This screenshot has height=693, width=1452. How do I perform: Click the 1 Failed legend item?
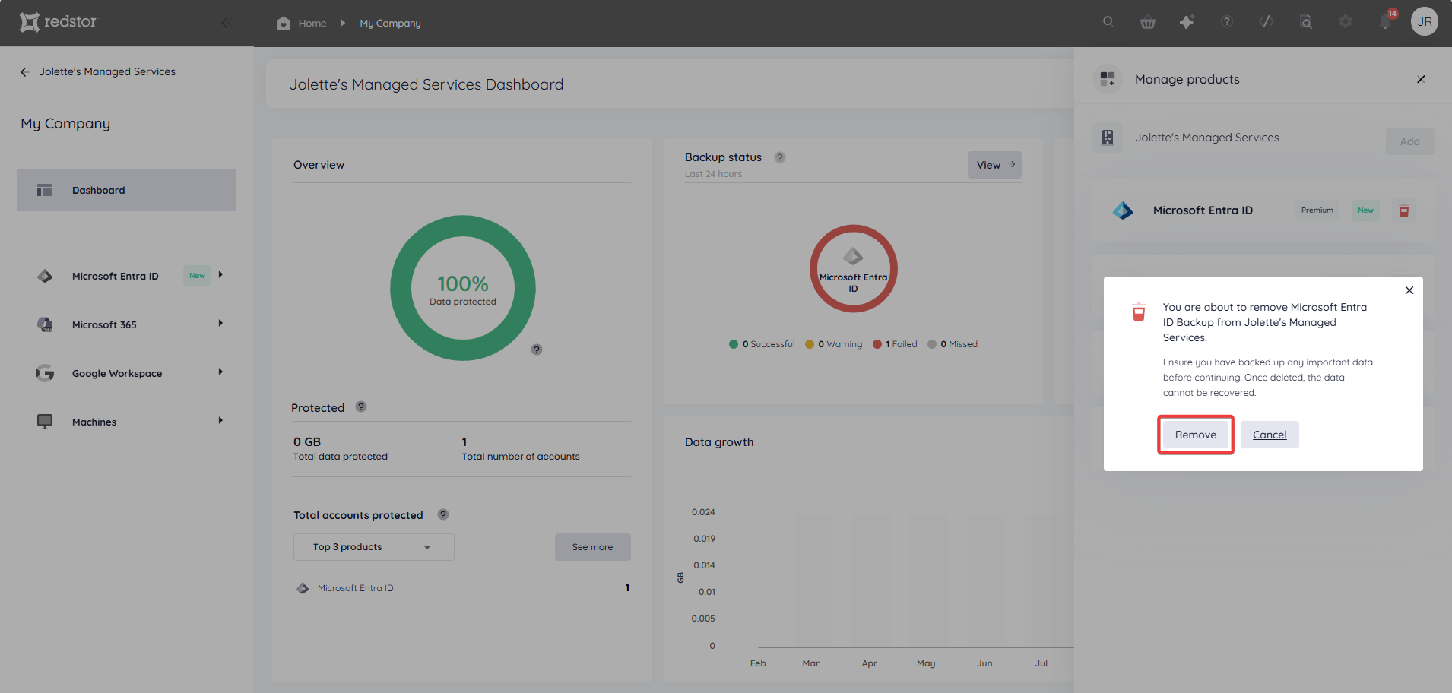tap(896, 344)
